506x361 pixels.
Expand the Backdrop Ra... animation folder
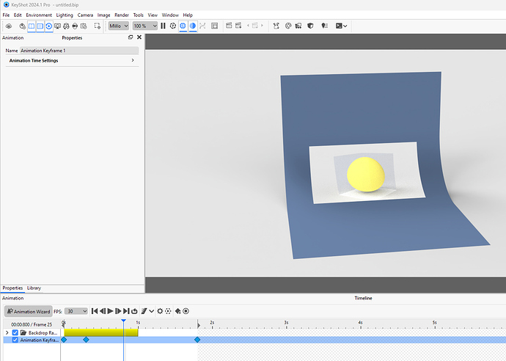(x=7, y=332)
